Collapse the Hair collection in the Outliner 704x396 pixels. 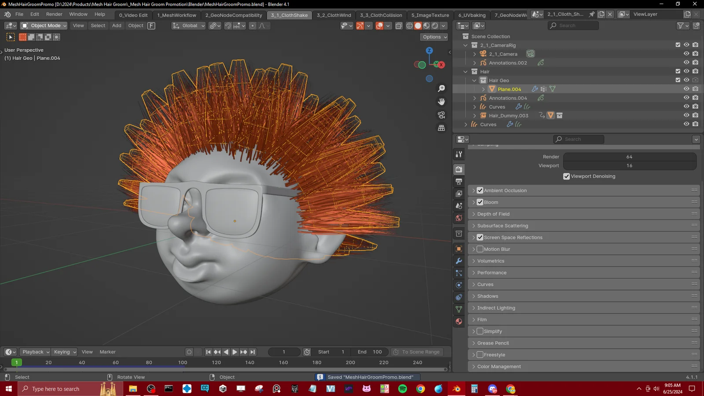click(x=465, y=71)
